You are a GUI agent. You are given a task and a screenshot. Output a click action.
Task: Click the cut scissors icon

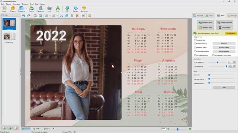click(x=61, y=16)
